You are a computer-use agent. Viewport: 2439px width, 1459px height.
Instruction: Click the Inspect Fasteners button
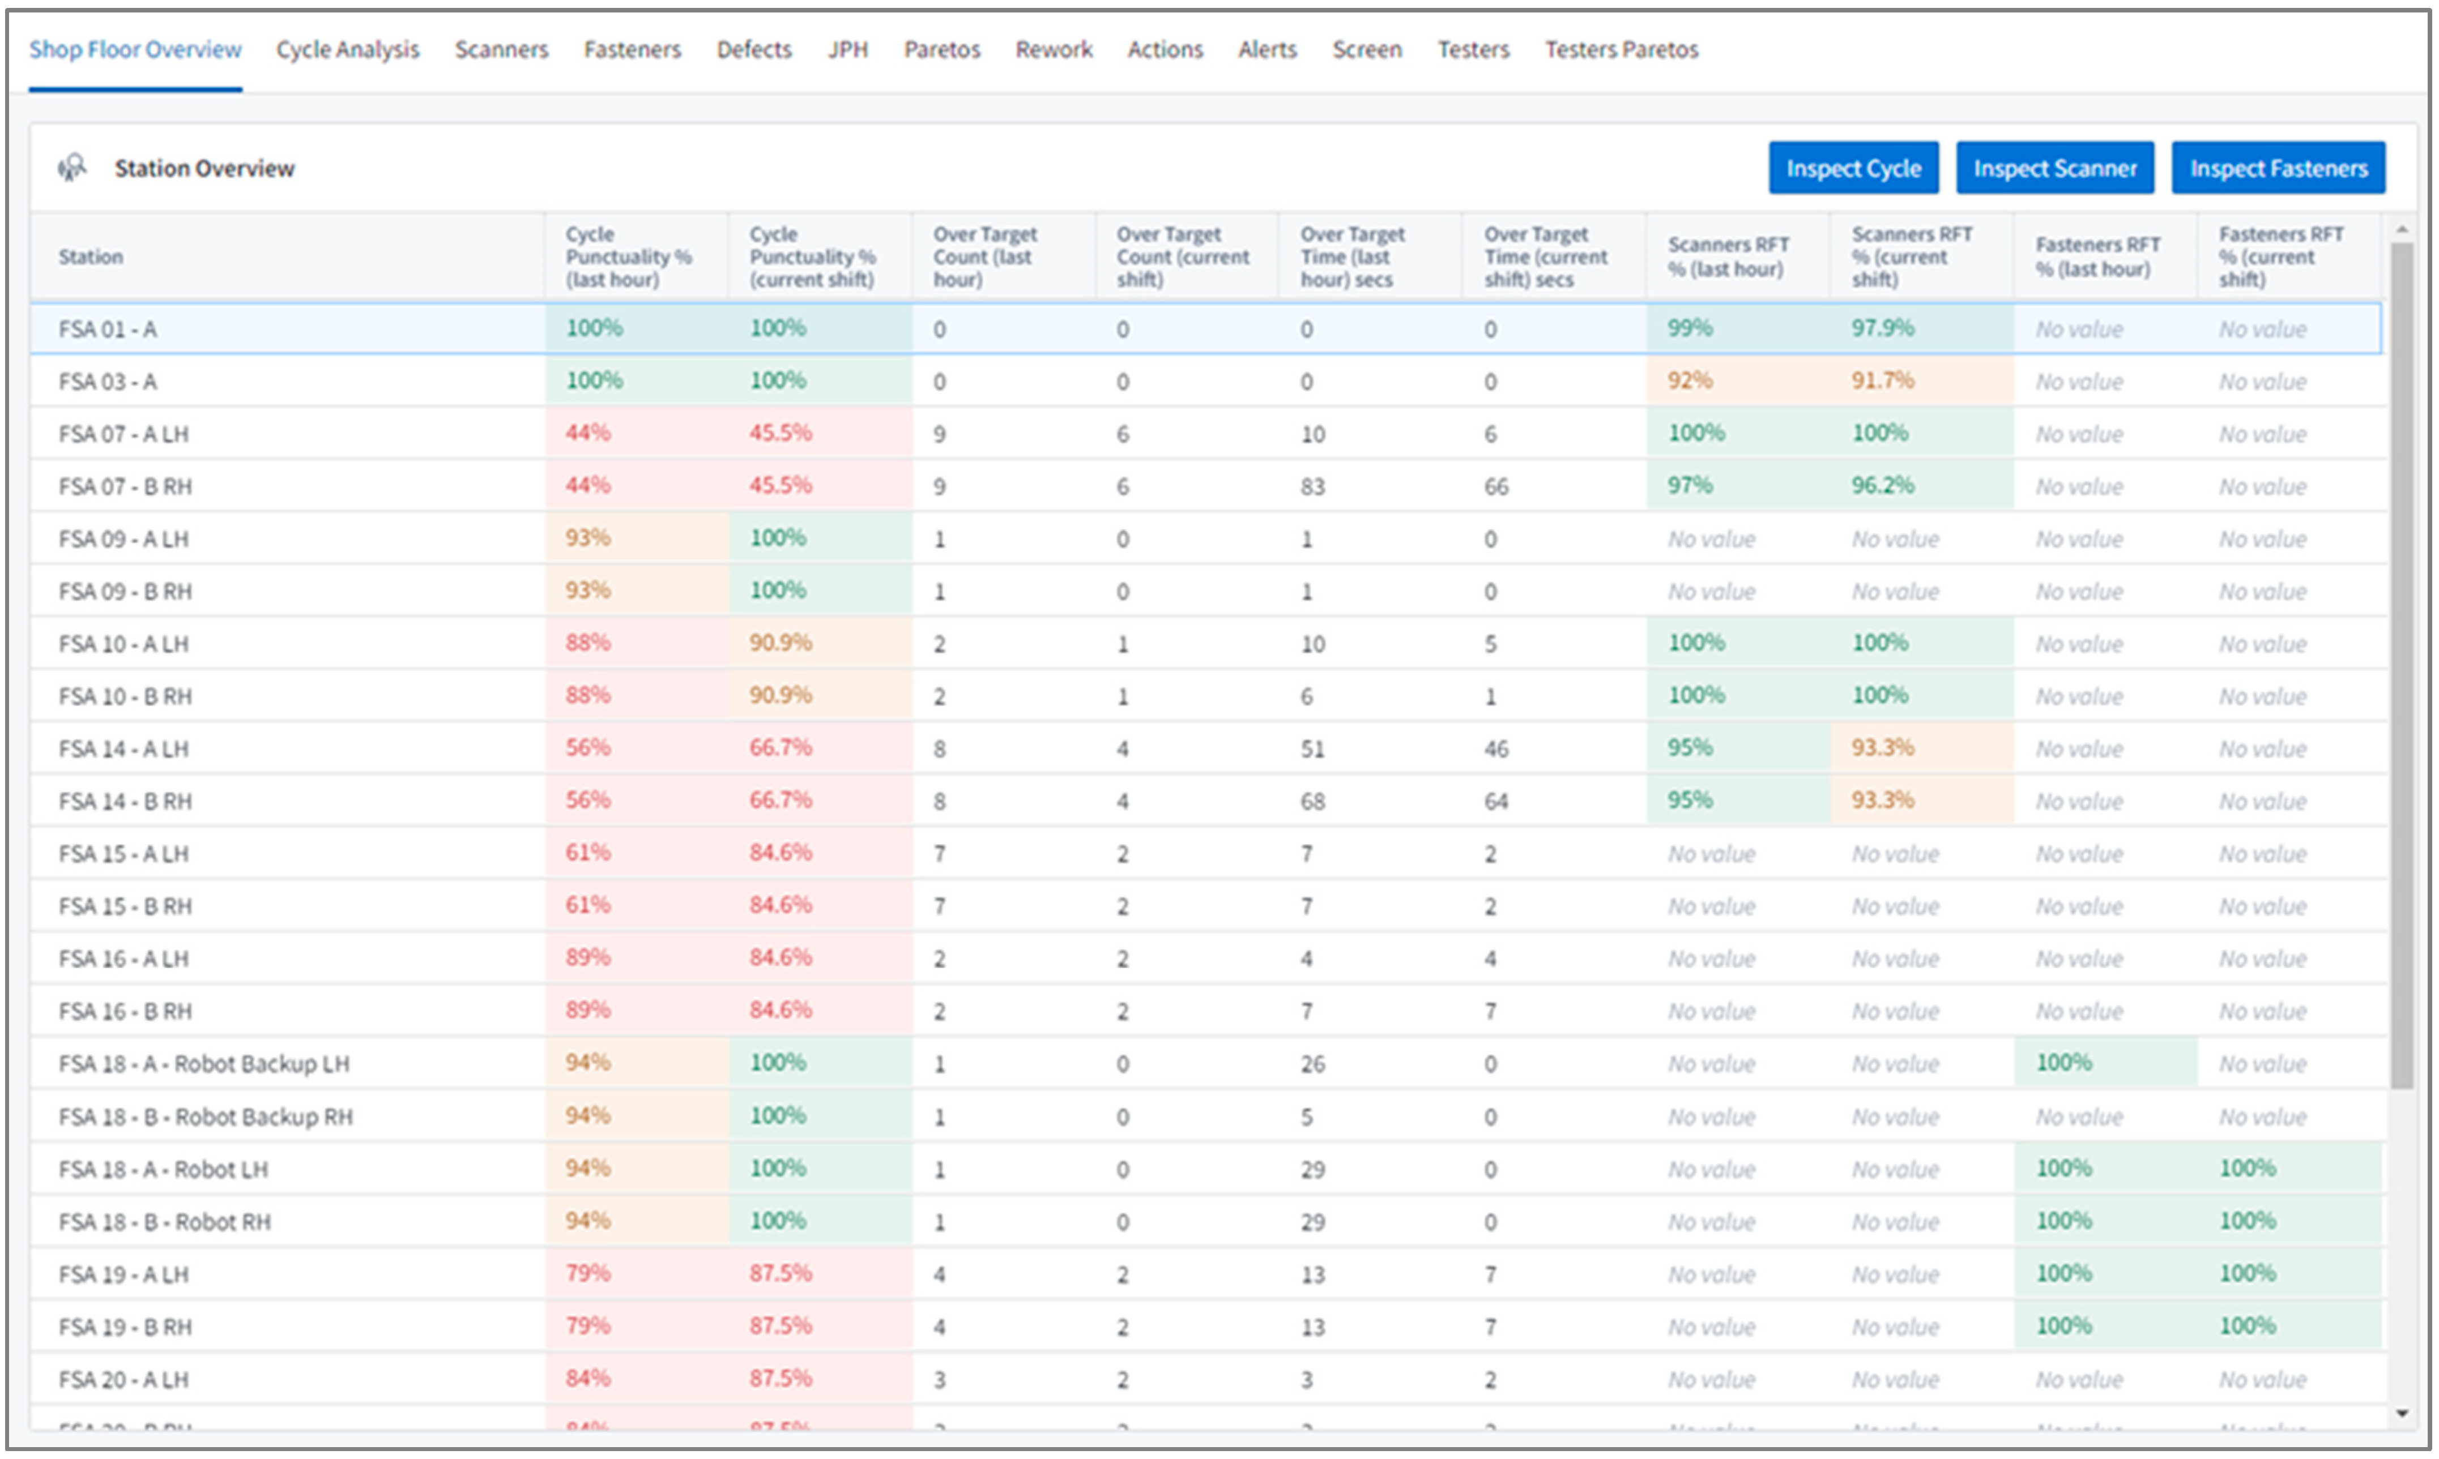2278,168
